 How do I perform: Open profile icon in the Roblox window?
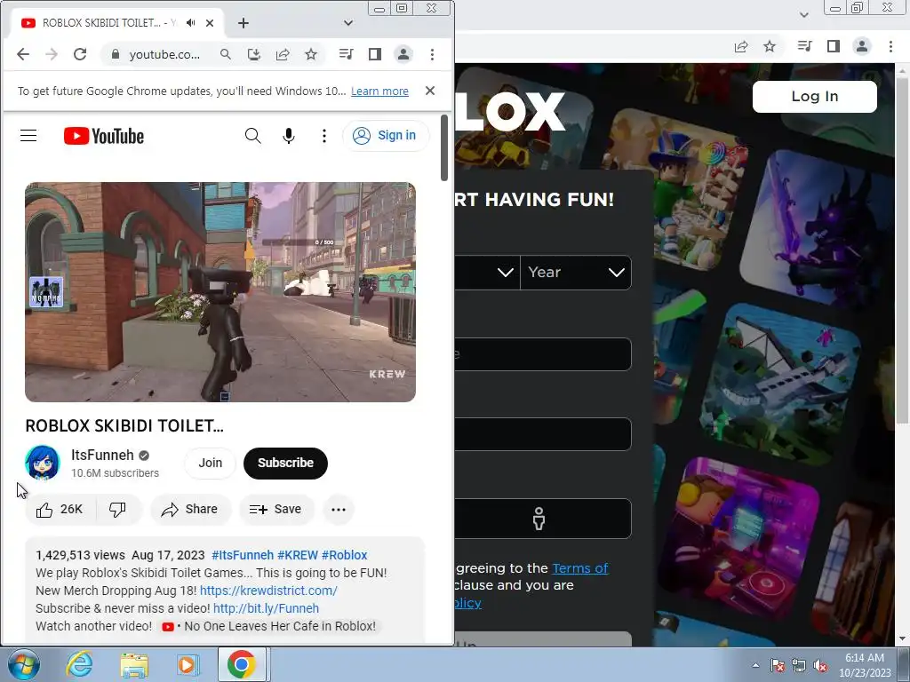click(862, 46)
